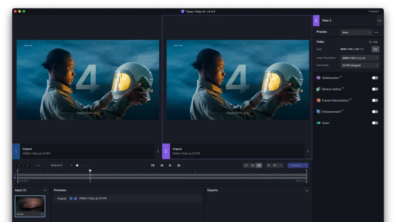
Task: Set the out-point with the right bracket button
Action: pos(27,165)
